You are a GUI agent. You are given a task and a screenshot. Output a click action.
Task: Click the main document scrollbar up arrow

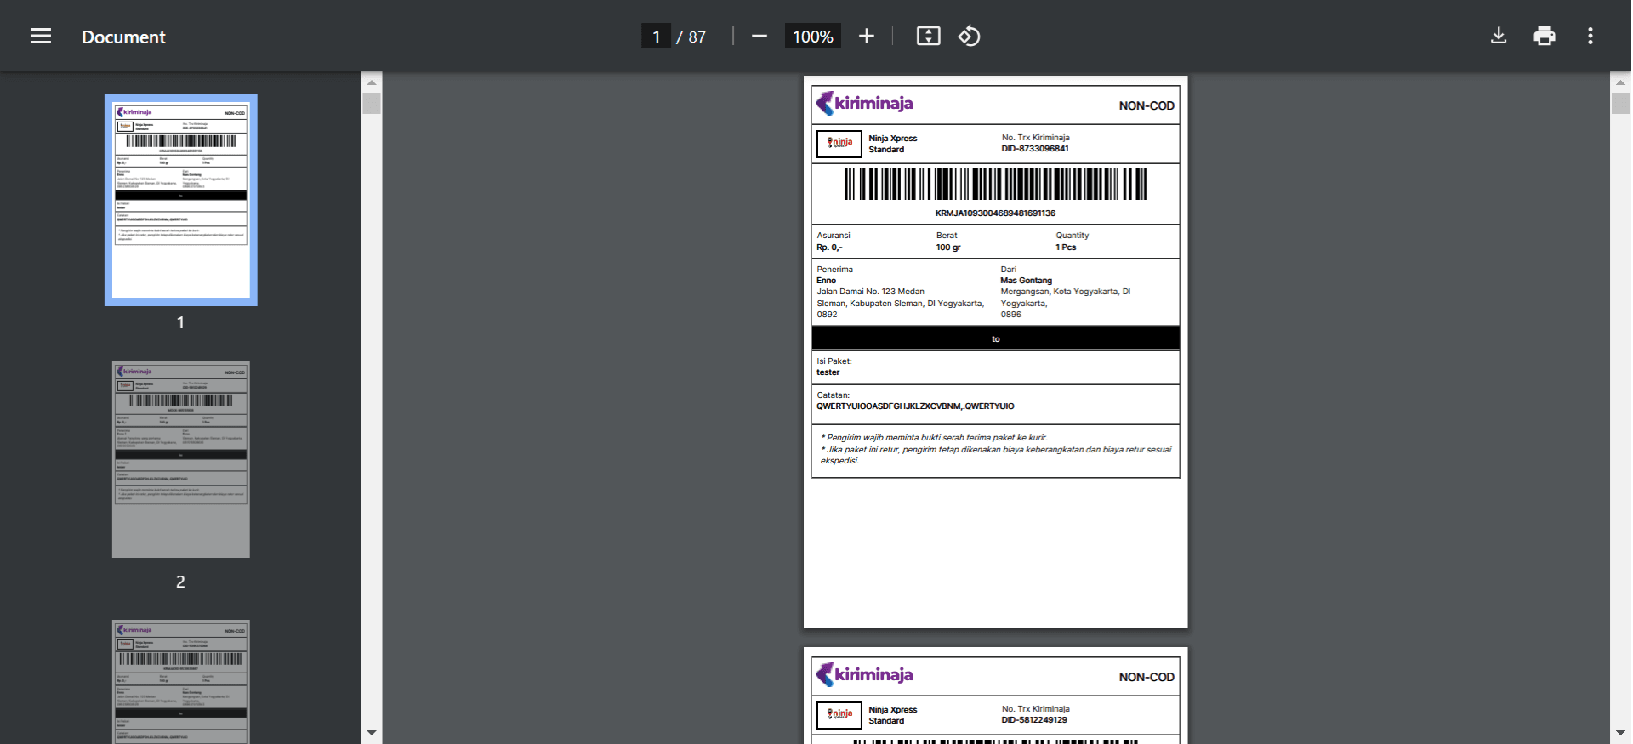1620,82
